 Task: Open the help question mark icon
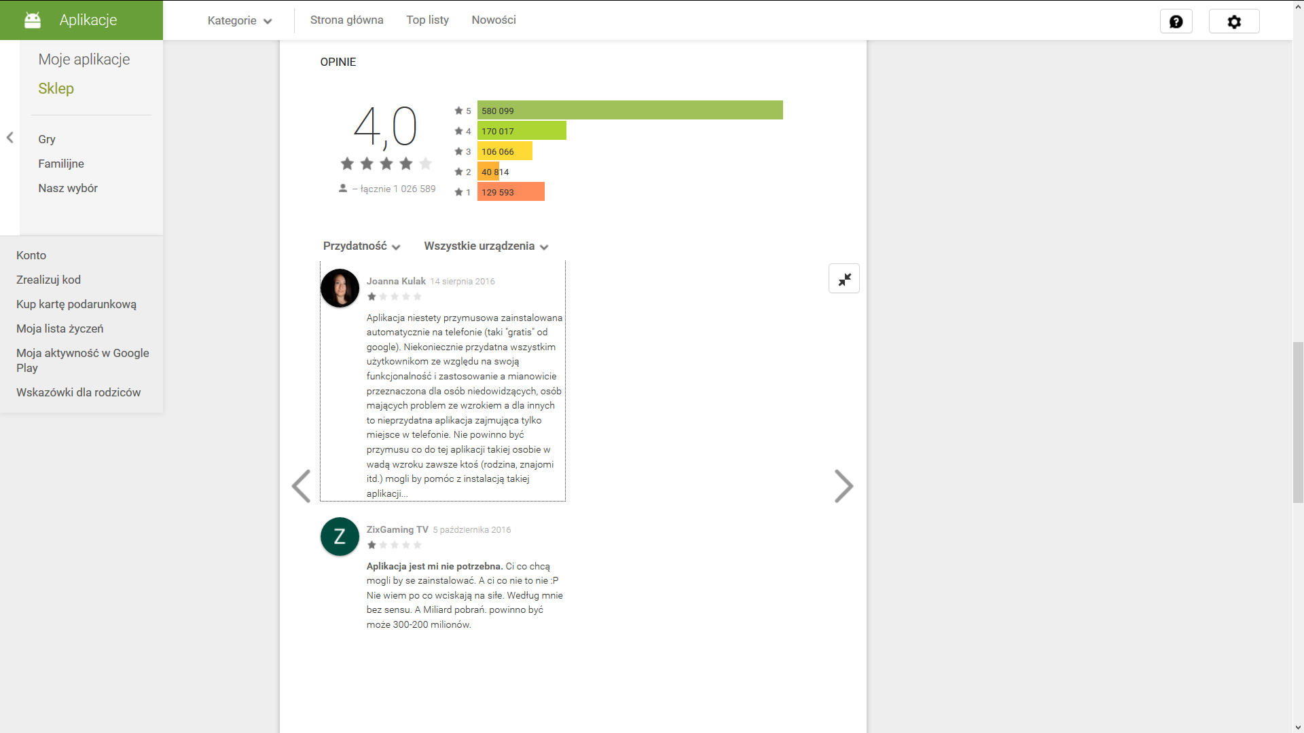coord(1176,22)
